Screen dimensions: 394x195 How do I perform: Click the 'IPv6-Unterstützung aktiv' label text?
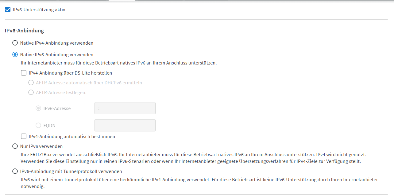39,10
